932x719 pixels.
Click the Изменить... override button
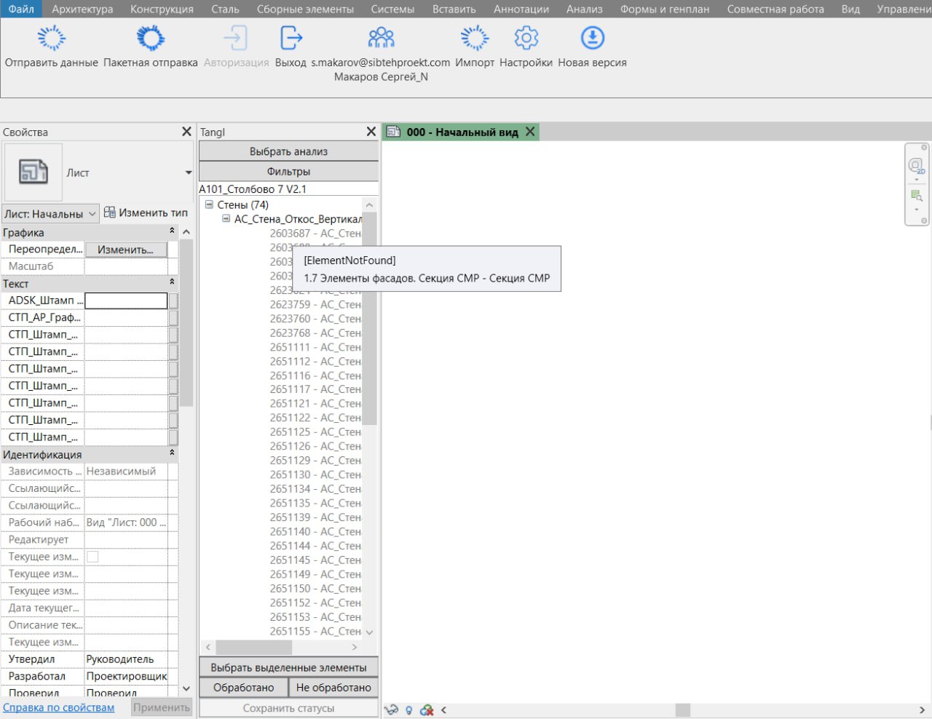coord(126,250)
